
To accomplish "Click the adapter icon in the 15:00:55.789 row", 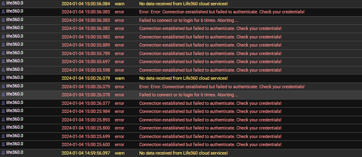I will (x=3, y=53).
